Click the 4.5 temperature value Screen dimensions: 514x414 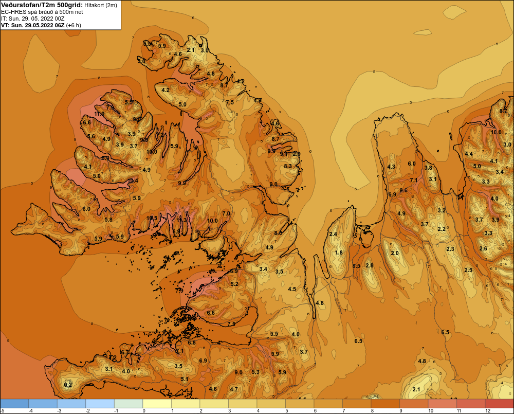tap(292, 289)
